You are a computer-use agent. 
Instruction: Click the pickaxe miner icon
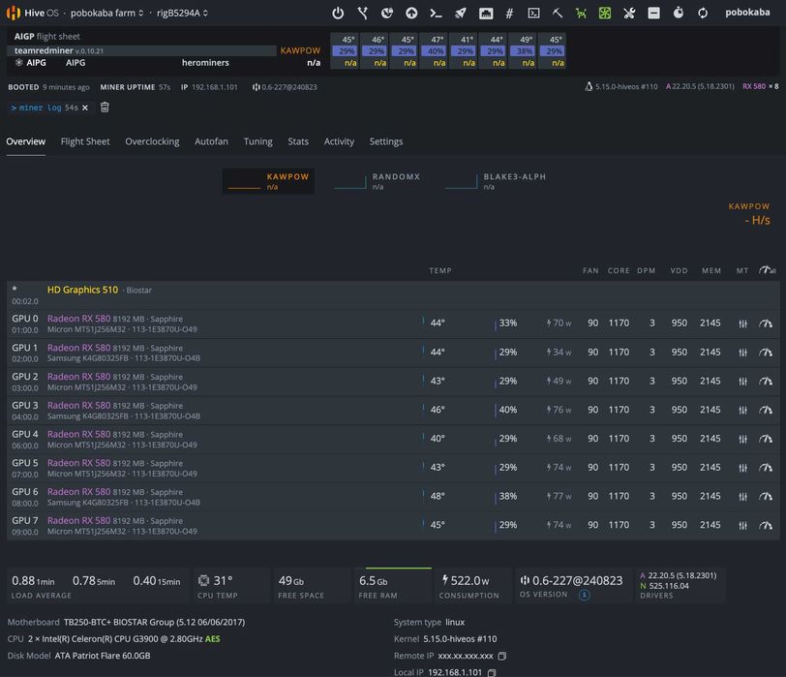coord(558,13)
